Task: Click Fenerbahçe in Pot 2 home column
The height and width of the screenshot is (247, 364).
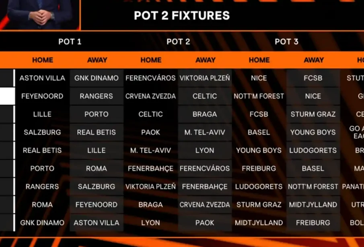Action: [x=151, y=168]
